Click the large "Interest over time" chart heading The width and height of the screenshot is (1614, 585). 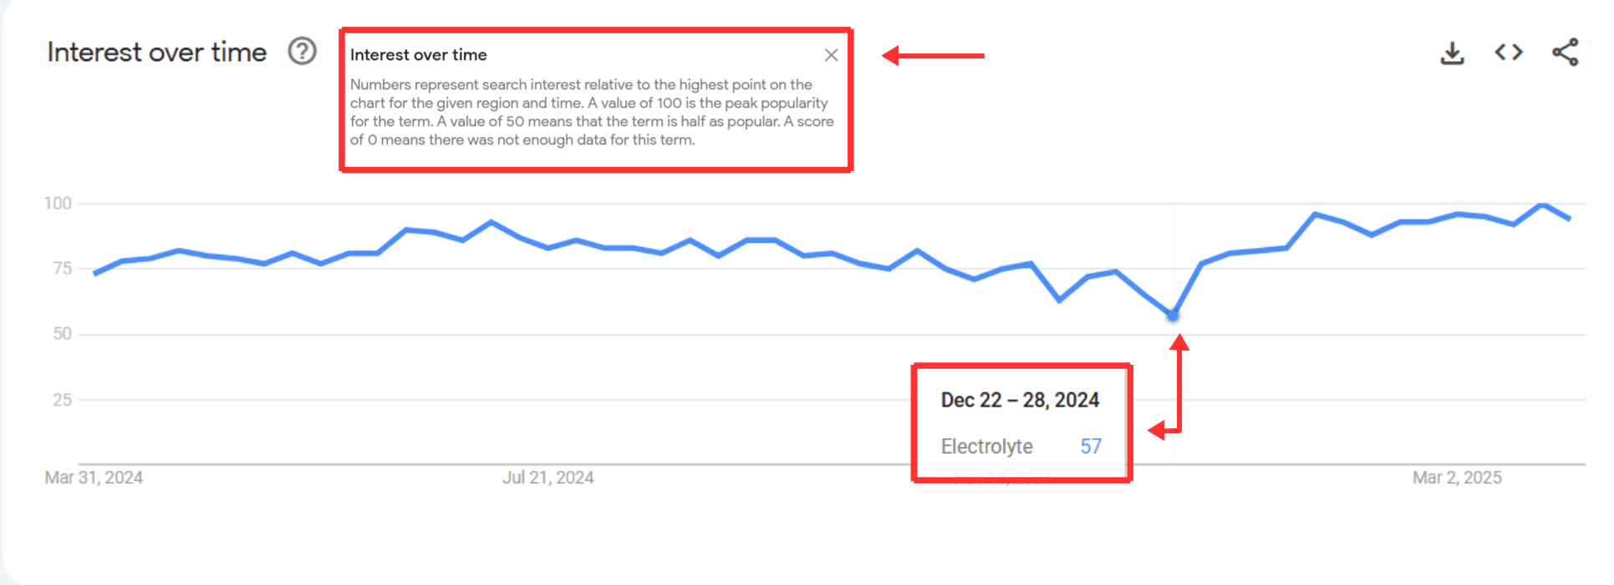click(157, 53)
